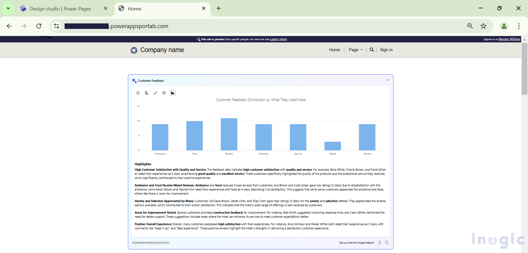Click the Company name title

[162, 50]
